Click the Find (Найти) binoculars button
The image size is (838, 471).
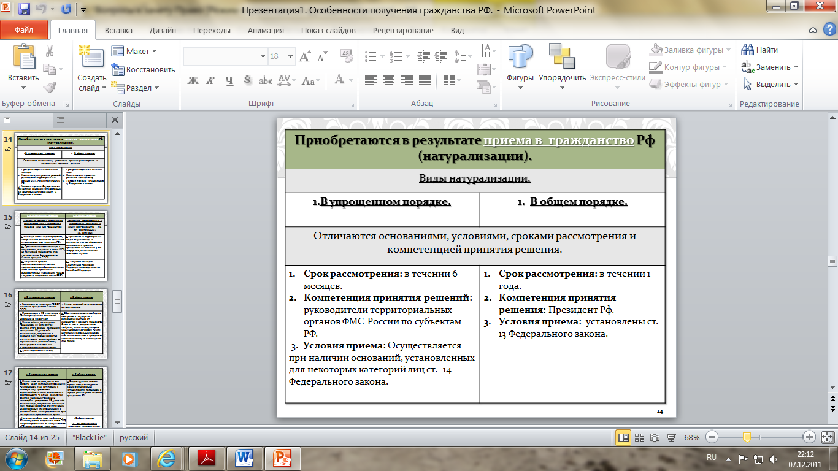[759, 50]
